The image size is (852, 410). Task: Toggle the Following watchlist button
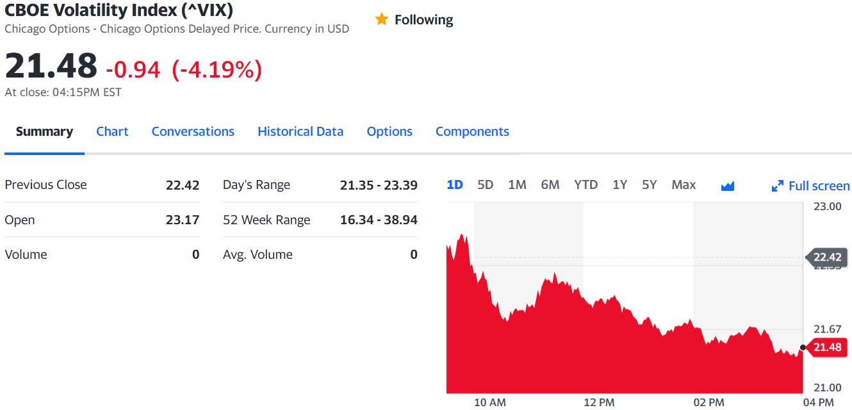414,19
